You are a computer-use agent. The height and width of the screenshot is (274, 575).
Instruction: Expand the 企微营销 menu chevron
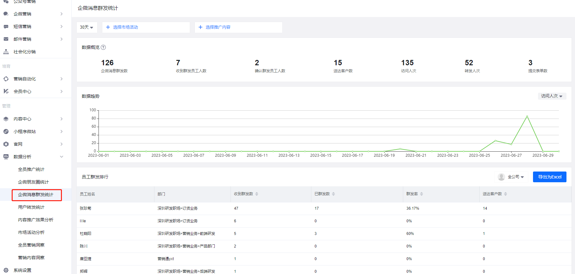62,14
